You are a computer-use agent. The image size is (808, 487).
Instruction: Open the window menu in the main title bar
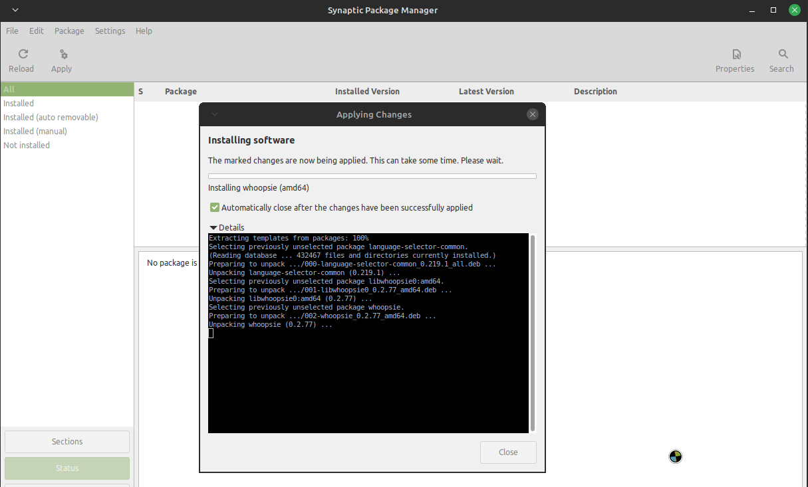point(15,10)
